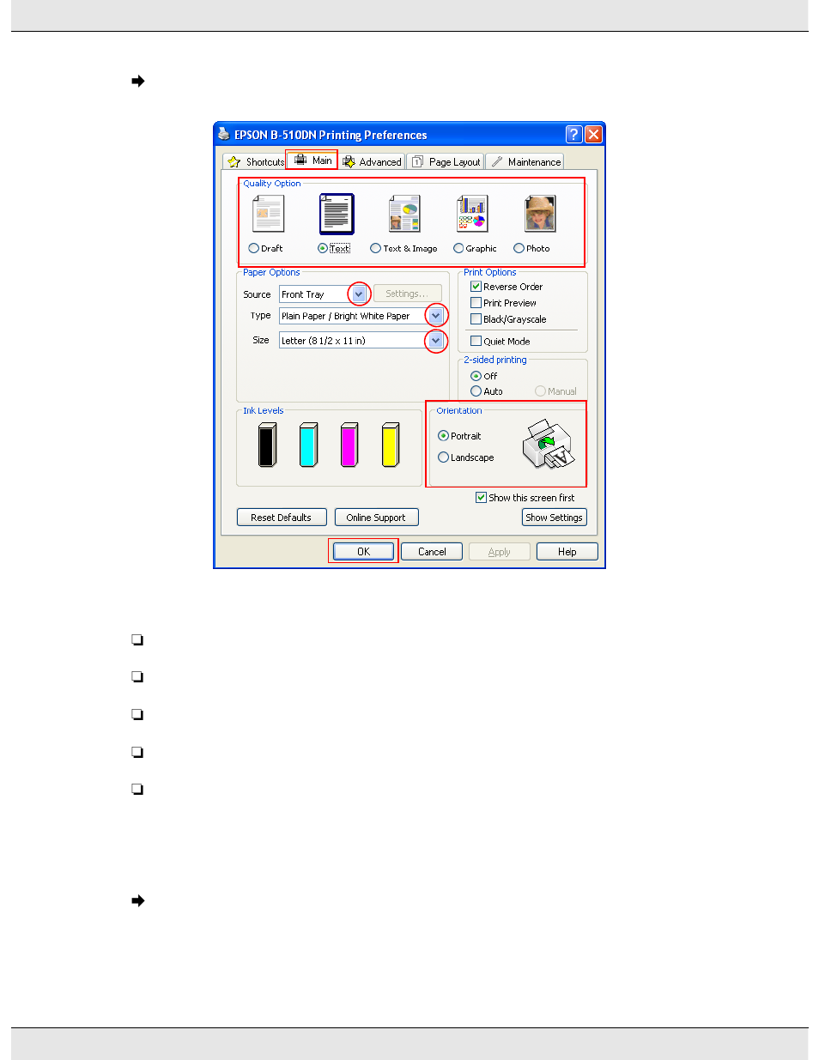Viewport: 819px width, 1060px height.
Task: Click the printer orientation preview image
Action: point(548,444)
